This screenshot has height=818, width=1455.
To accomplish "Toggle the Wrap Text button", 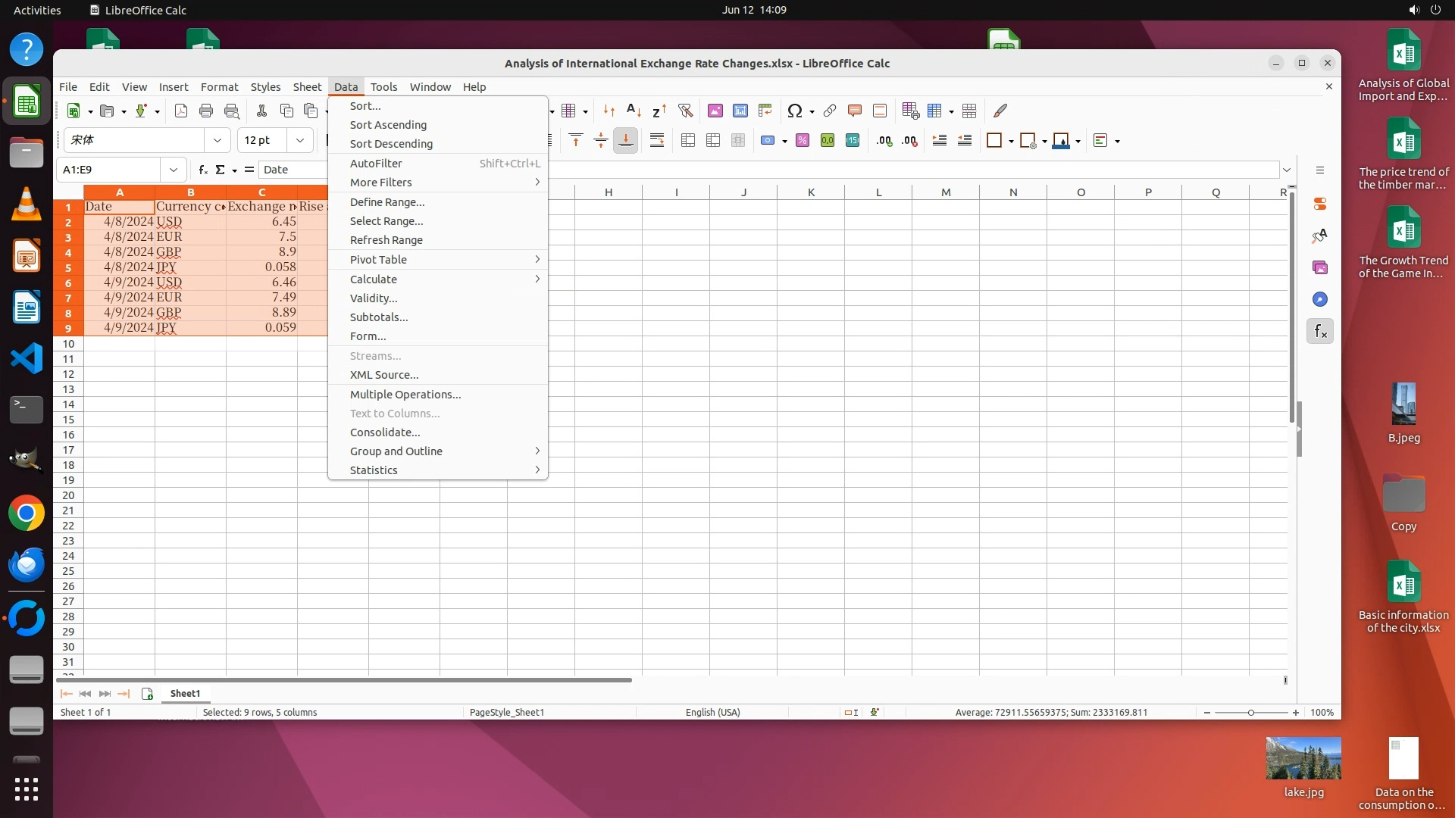I will coord(657,140).
